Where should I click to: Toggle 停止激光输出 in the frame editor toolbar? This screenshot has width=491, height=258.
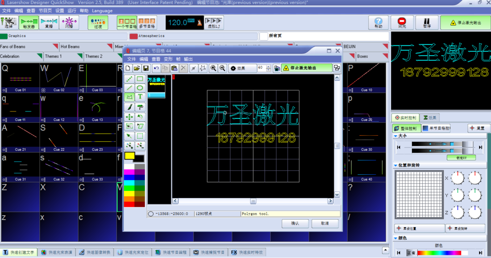[x=306, y=68]
